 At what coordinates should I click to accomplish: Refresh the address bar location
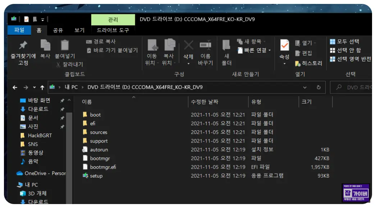point(319,87)
